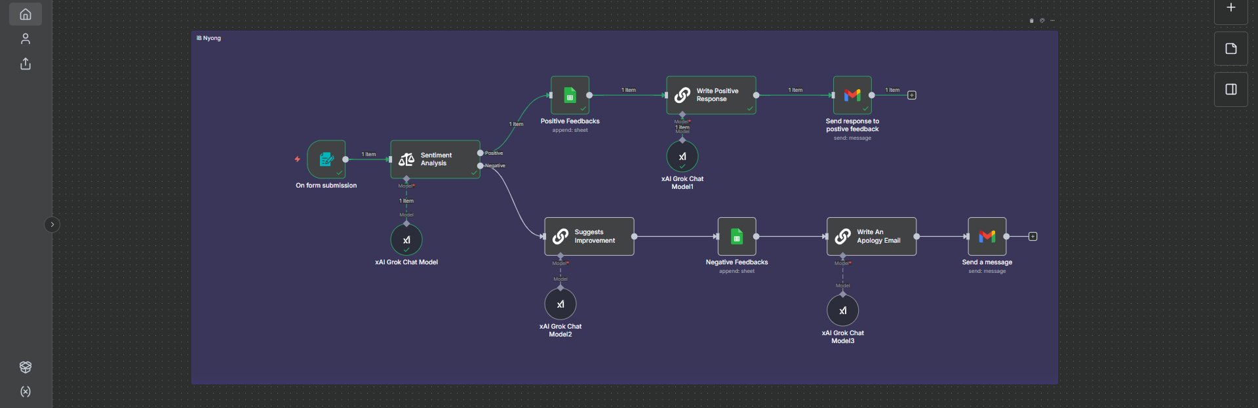Select the Sentiment Analysis node
The height and width of the screenshot is (408, 1258).
pos(435,159)
